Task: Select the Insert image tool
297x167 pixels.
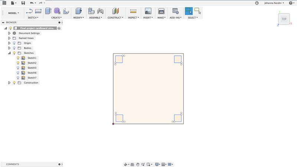Action: pos(148,11)
